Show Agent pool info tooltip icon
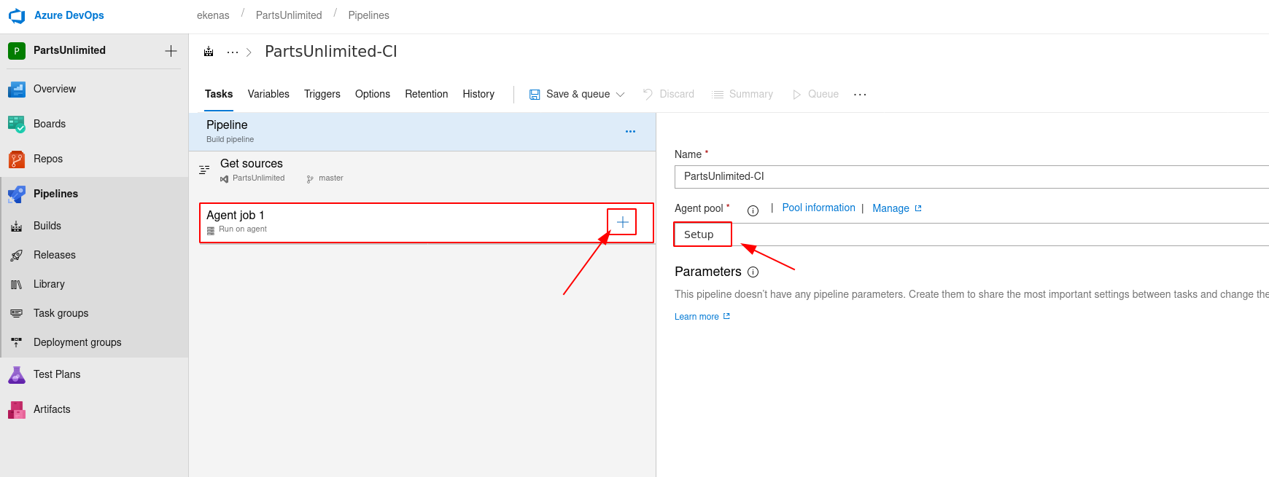The image size is (1269, 477). (x=753, y=210)
